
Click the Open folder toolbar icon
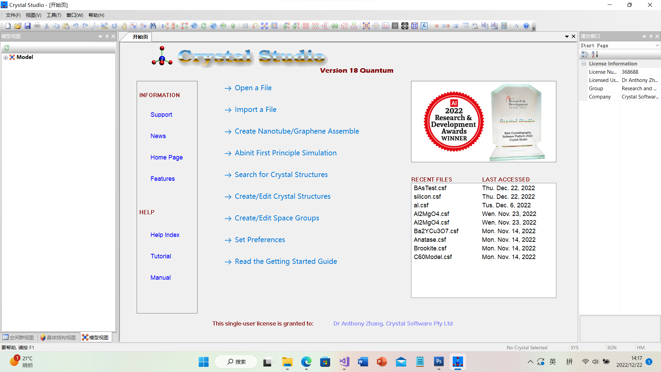tap(18, 26)
